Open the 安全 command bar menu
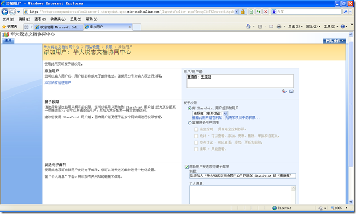 pyautogui.click(x=313, y=27)
